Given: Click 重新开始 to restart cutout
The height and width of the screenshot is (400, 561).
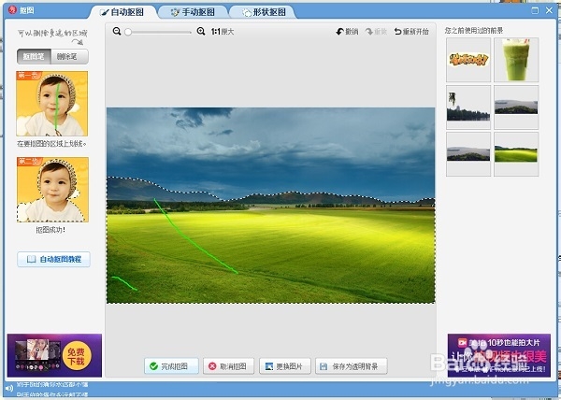Looking at the screenshot, I should coord(411,32).
